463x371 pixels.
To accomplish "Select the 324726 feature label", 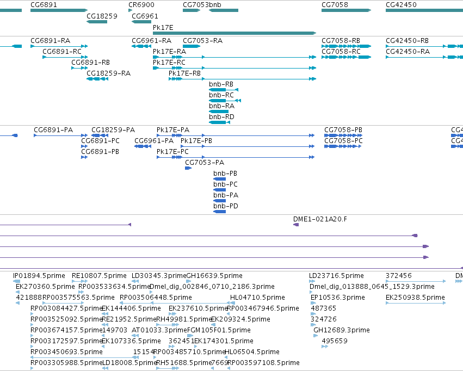I will [324, 320].
